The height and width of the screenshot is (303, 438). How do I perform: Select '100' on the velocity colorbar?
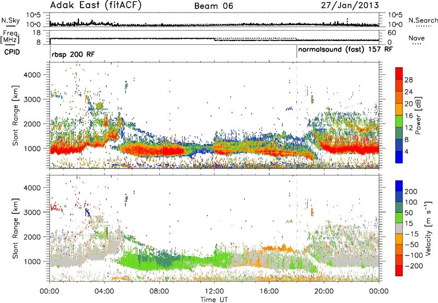tap(411, 202)
